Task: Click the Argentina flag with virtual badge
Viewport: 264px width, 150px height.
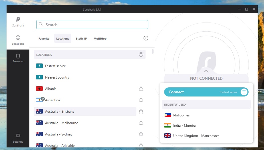Action: click(x=40, y=100)
